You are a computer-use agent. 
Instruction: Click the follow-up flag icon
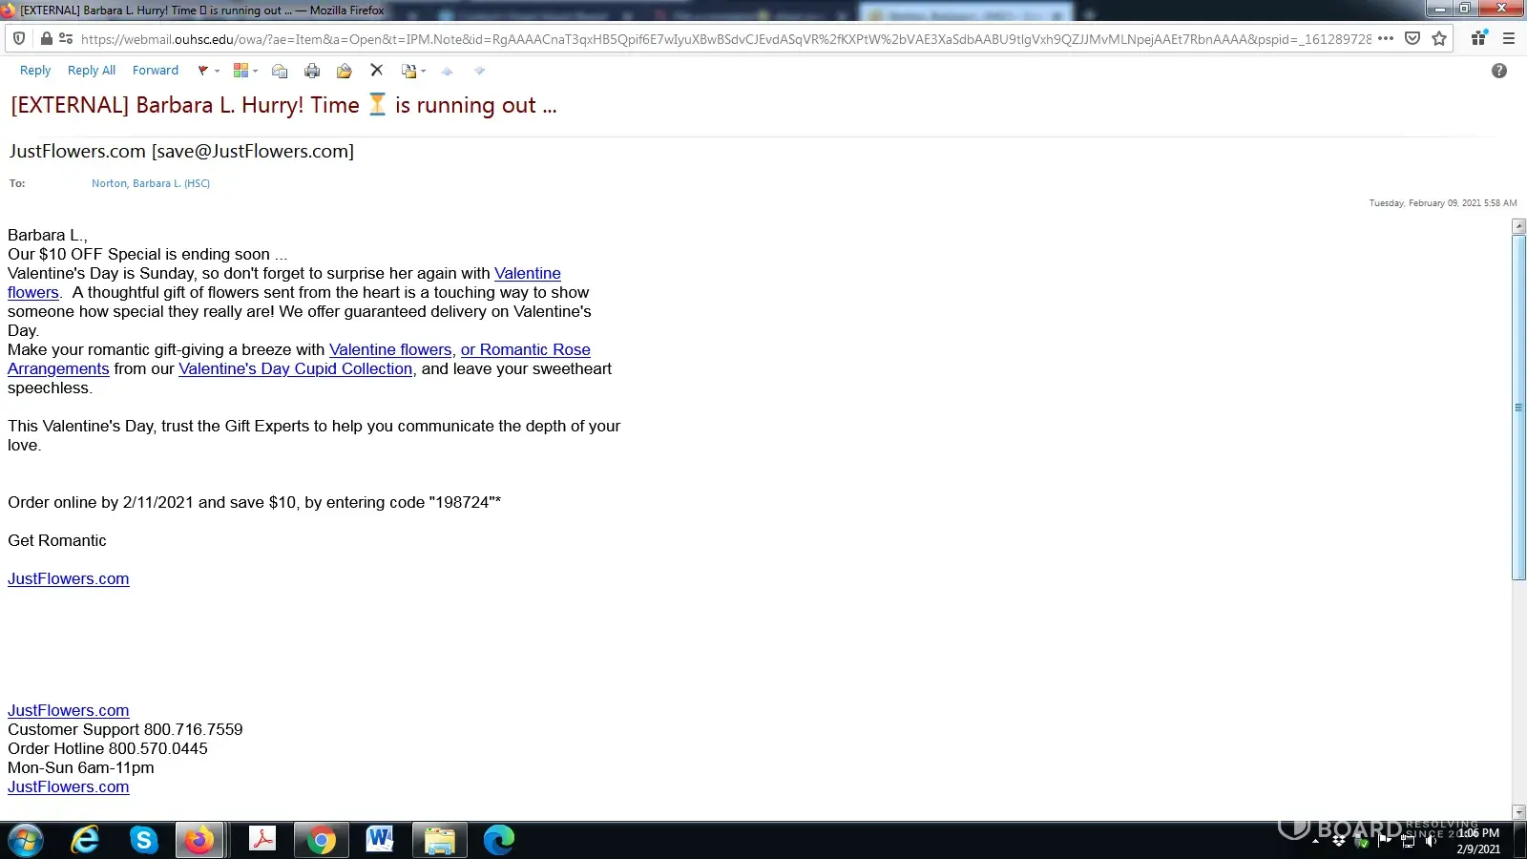(202, 71)
